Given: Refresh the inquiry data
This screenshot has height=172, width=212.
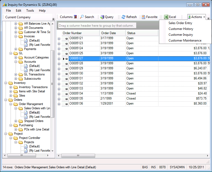Looking at the screenshot, I should coord(129,17).
